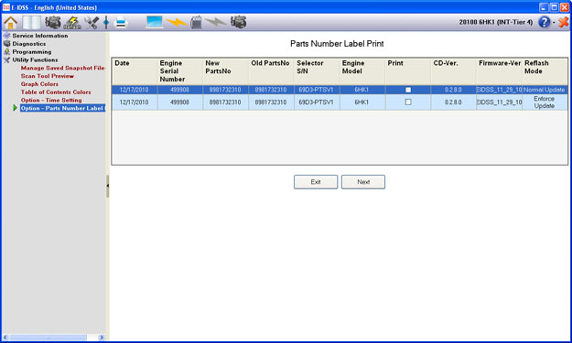Click the Diagnostics engine sidebar icon
The width and height of the screenshot is (572, 343).
click(6, 43)
